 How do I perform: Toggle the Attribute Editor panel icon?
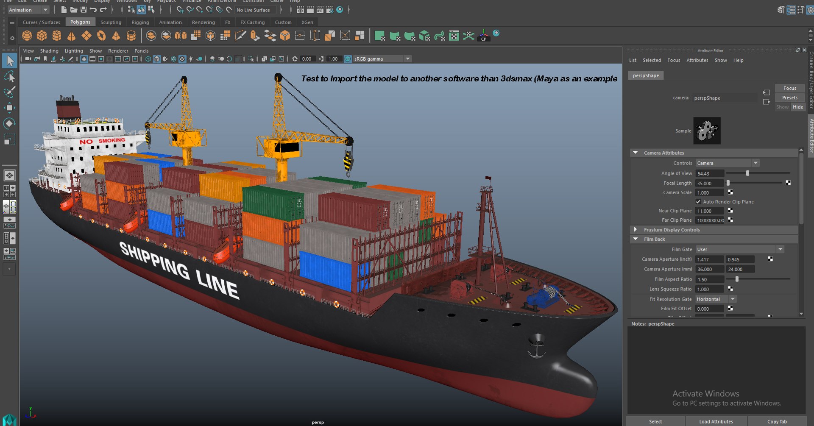pyautogui.click(x=791, y=10)
